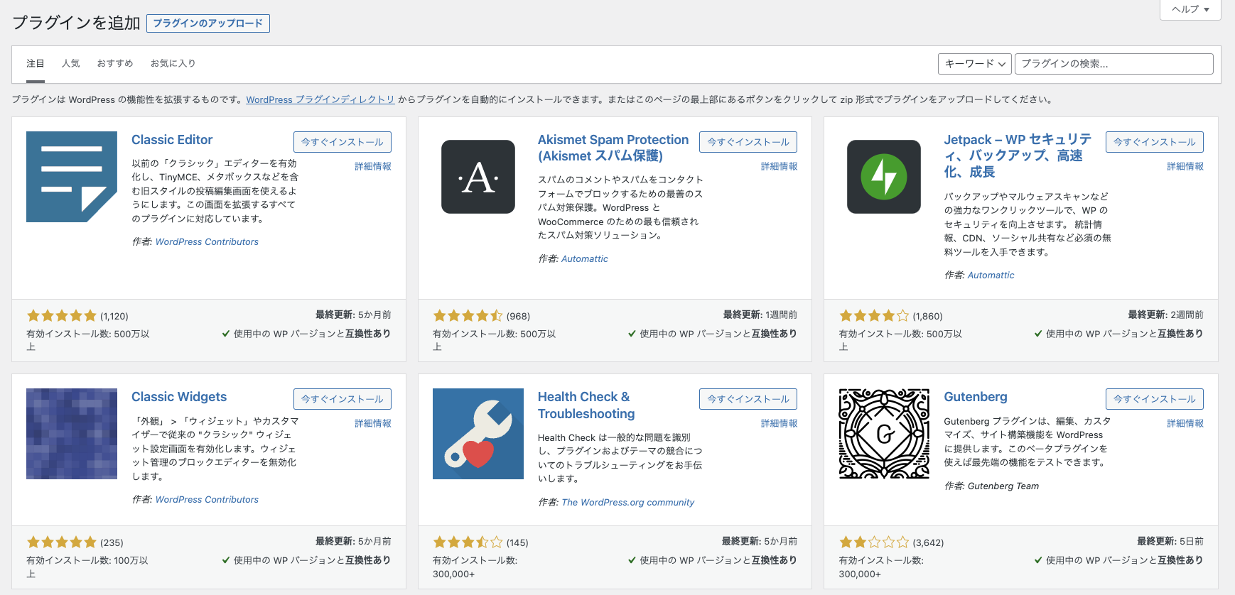The height and width of the screenshot is (595, 1235).
Task: Click 最終更新: 5日前 text on Gutenberg card
Action: point(1170,541)
